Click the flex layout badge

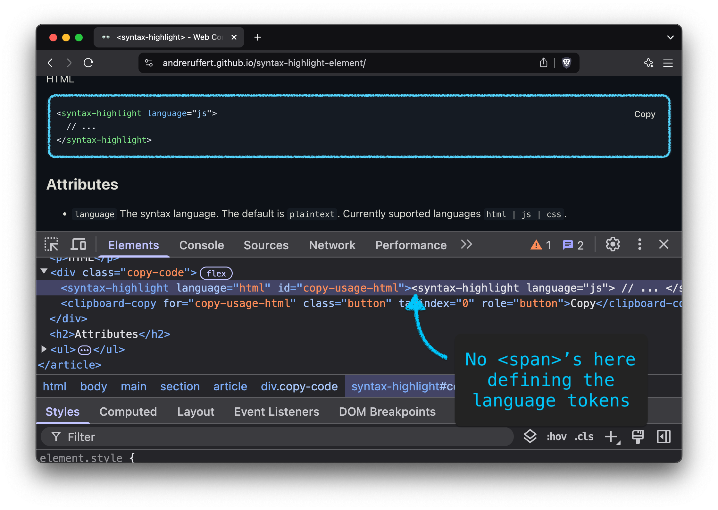point(216,273)
